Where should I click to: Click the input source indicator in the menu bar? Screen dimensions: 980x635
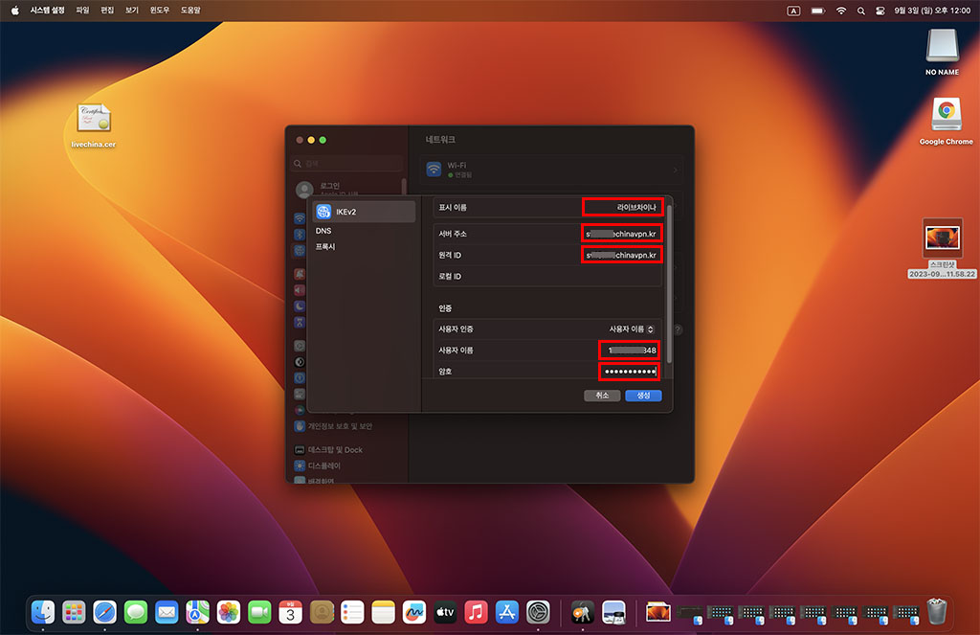793,11
